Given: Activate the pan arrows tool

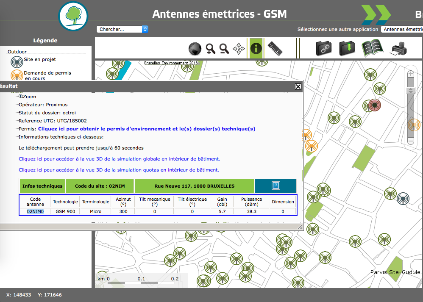Looking at the screenshot, I should [240, 49].
